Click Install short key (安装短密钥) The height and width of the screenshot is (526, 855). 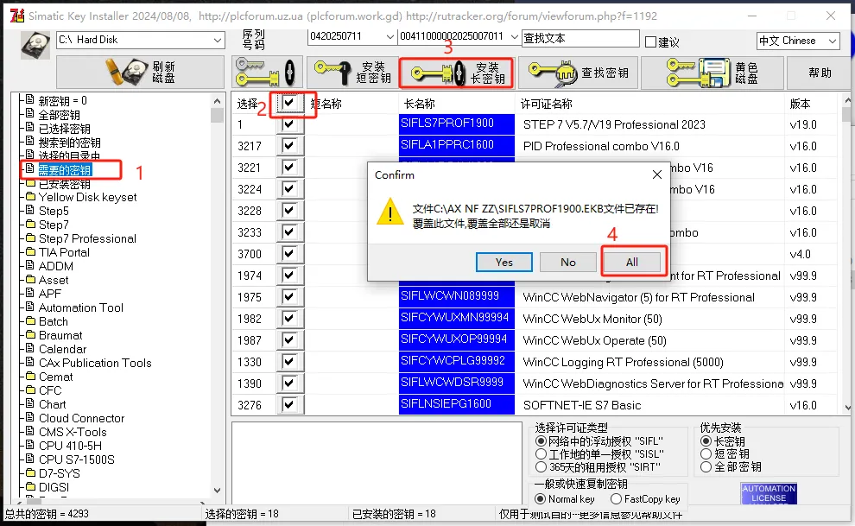click(x=352, y=72)
